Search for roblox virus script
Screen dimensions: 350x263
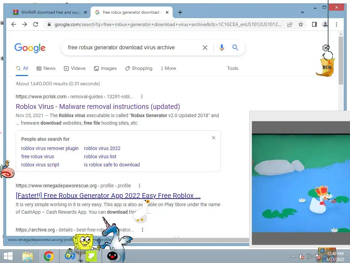[x=40, y=165]
